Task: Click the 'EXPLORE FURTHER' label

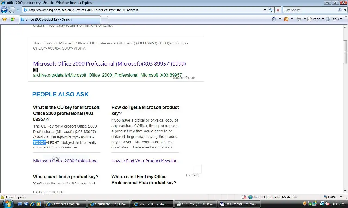Action: (48, 192)
